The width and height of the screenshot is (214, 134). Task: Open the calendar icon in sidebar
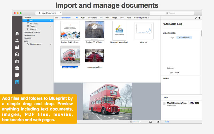tap(17, 61)
